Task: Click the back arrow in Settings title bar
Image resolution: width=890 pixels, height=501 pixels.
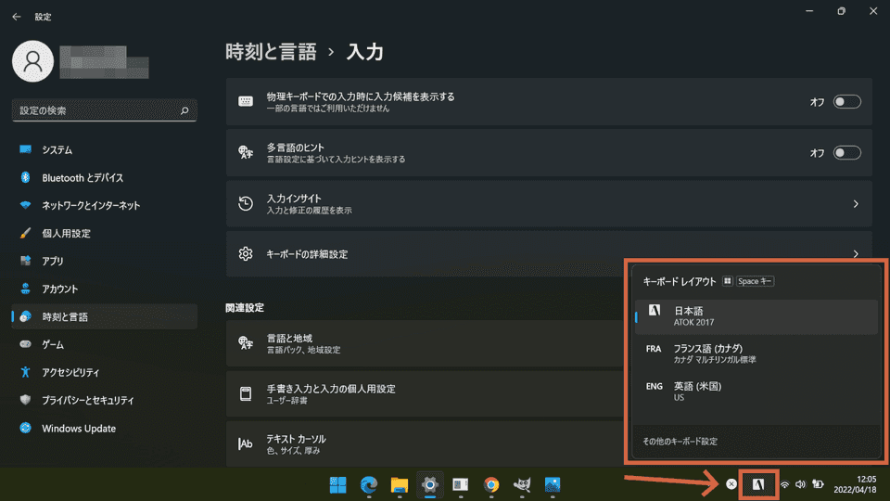Action: coord(17,17)
